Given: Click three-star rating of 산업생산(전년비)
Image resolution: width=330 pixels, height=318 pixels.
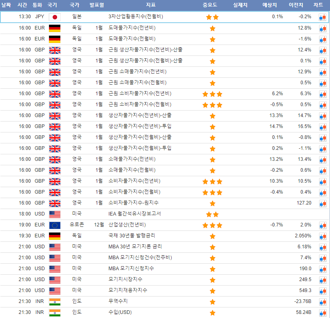Looking at the screenshot, I should point(212,225).
